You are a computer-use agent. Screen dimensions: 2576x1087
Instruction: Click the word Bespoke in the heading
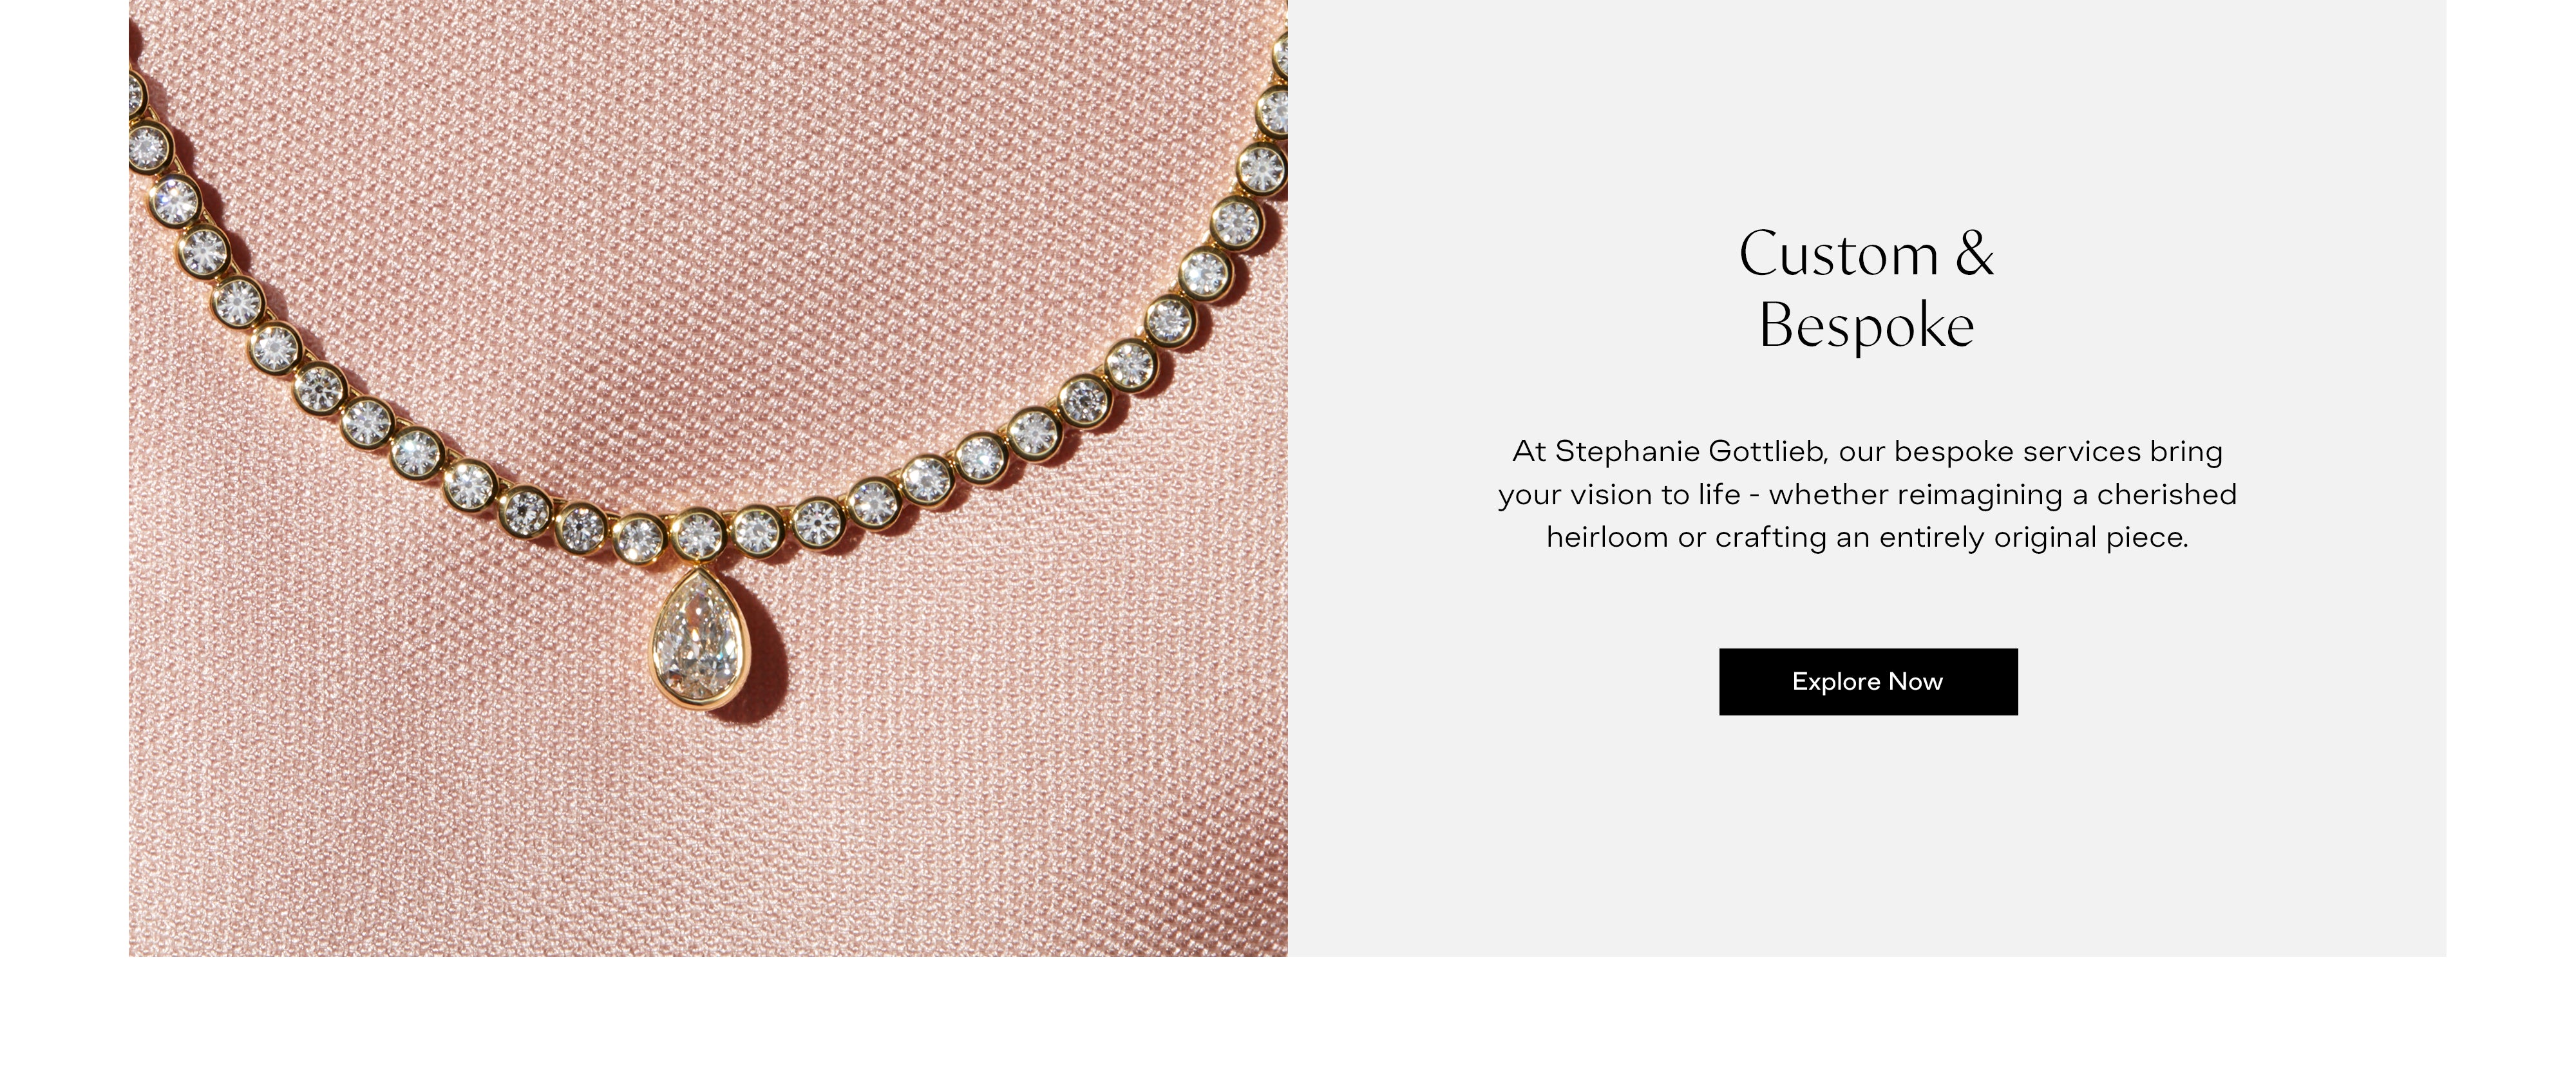(x=1866, y=326)
